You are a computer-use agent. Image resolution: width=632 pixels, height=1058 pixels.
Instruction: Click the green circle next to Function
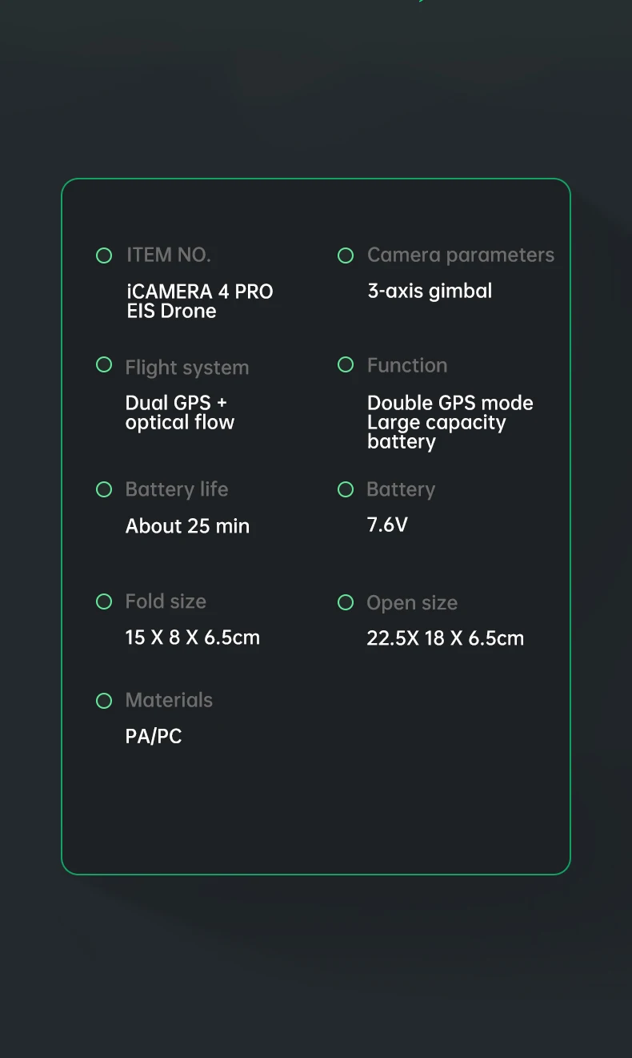pyautogui.click(x=346, y=365)
